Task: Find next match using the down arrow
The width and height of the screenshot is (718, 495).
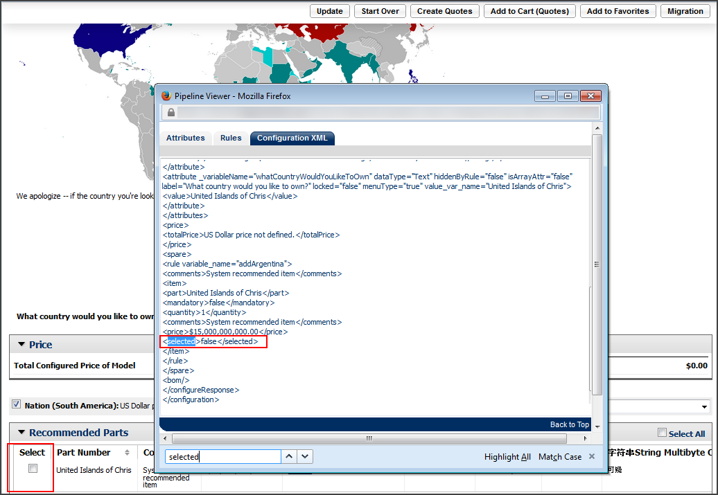Action: click(304, 456)
